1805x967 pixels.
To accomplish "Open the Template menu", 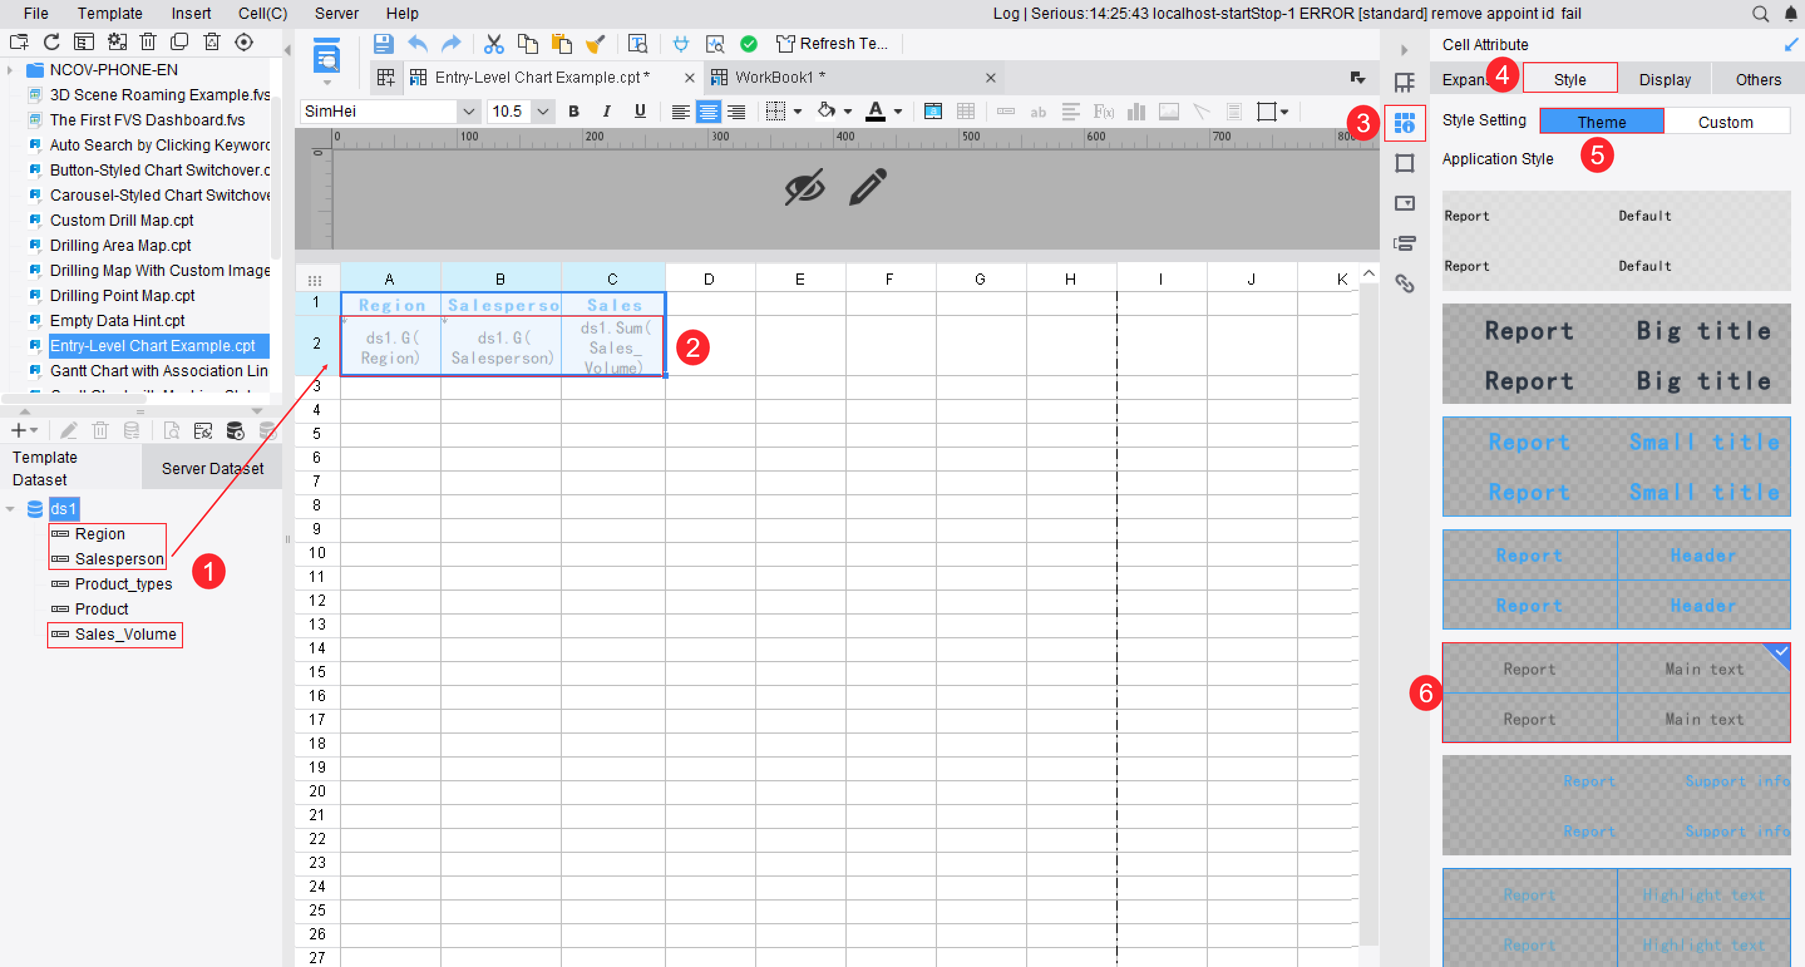I will click(x=109, y=13).
